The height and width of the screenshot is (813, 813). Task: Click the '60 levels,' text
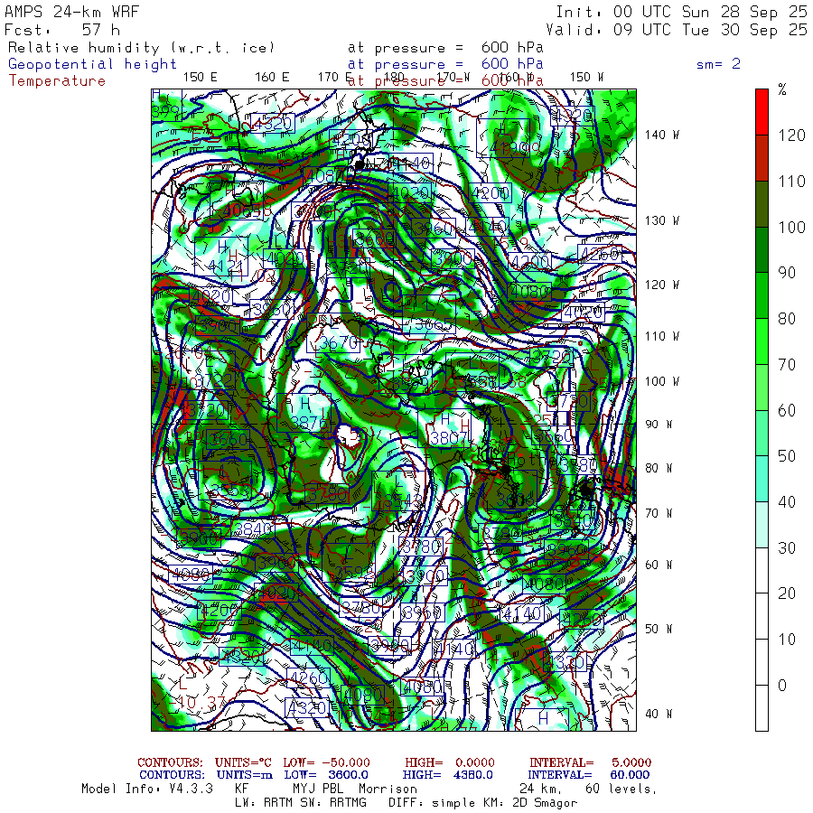click(621, 789)
